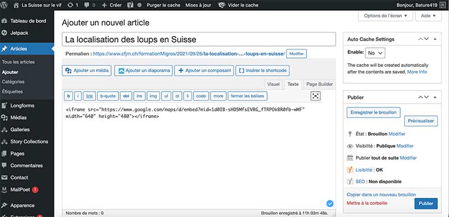Viewport: 449px width, 217px height.
Task: Click the img quicktag
Action: 153,96
